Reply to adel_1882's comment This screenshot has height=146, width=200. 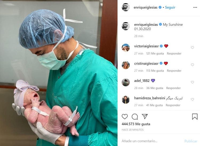point(173,88)
